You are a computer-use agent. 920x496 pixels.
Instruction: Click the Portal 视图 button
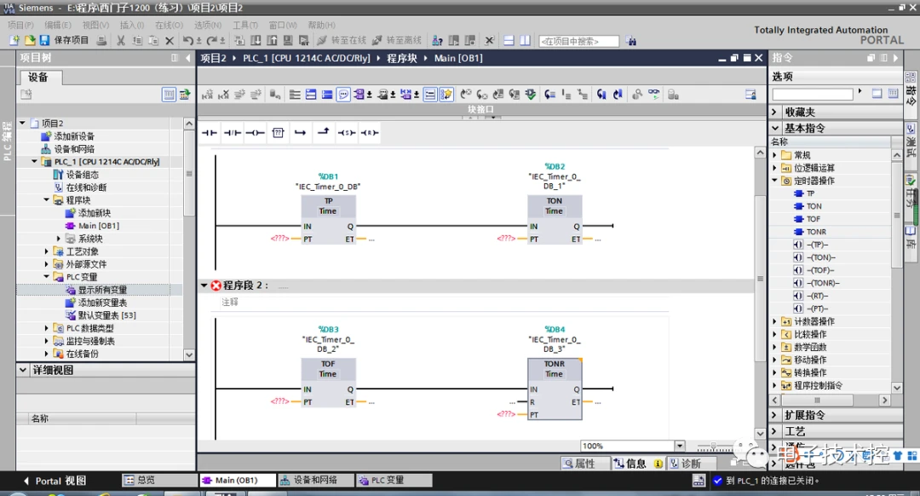tap(55, 481)
